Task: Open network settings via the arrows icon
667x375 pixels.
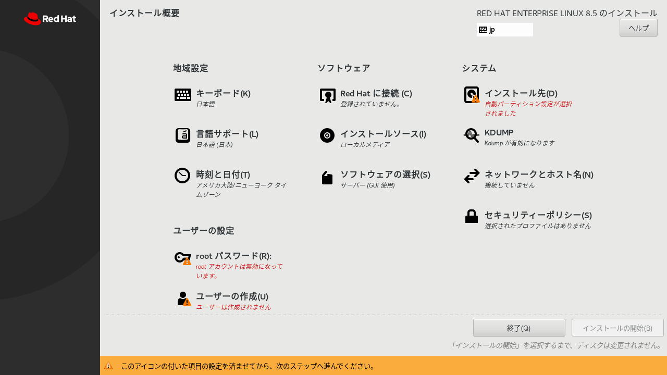Action: coord(471,177)
